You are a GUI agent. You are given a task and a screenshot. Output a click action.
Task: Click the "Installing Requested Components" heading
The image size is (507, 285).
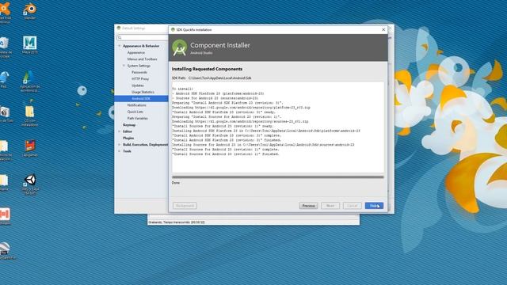[207, 69]
